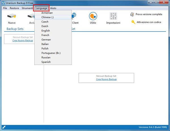Select Portuguese (Br.) language
The height and width of the screenshot is (131, 170).
coord(53,53)
